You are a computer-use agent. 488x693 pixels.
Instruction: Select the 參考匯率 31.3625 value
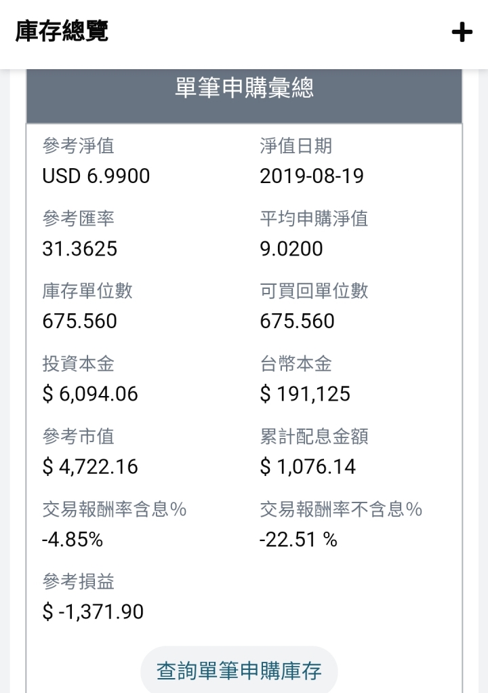point(80,249)
